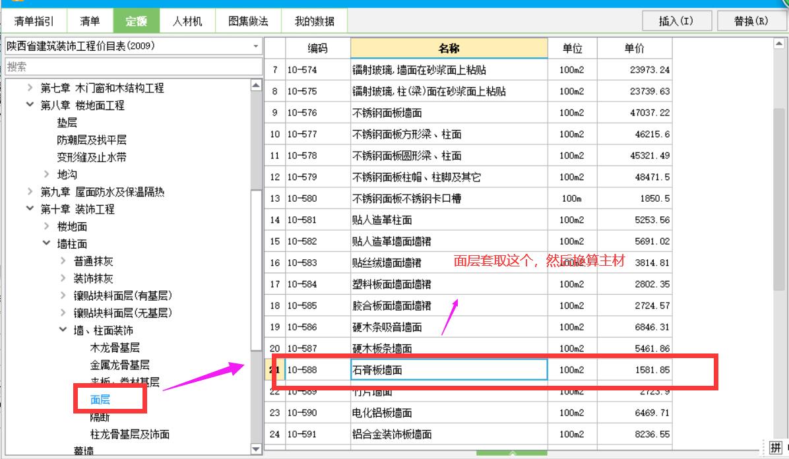Select 柱龙骨基层及饰面 tree item

(x=130, y=435)
